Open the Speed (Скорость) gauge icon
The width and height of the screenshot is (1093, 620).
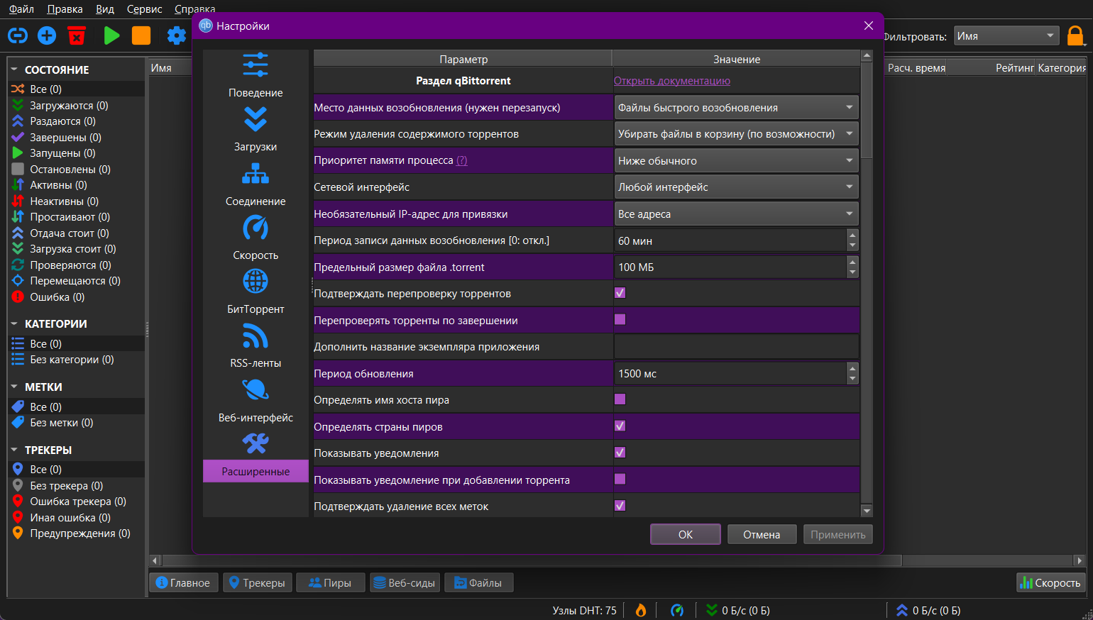click(x=256, y=228)
